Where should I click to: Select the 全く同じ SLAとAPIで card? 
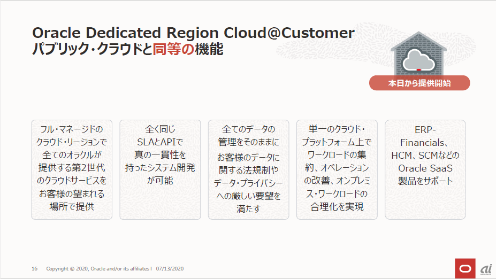[160, 169]
